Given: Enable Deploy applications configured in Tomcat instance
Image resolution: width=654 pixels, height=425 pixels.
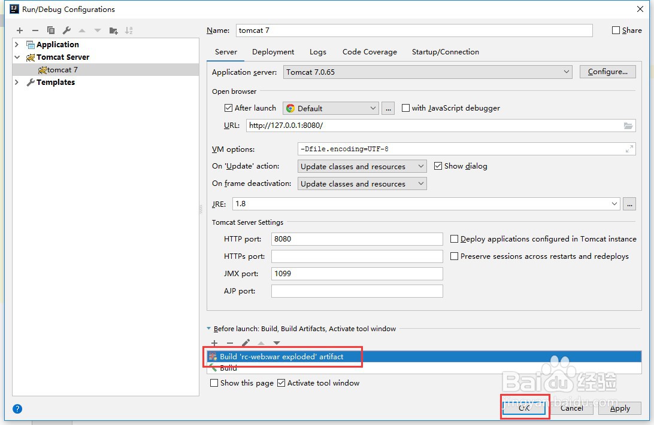Looking at the screenshot, I should [x=454, y=239].
